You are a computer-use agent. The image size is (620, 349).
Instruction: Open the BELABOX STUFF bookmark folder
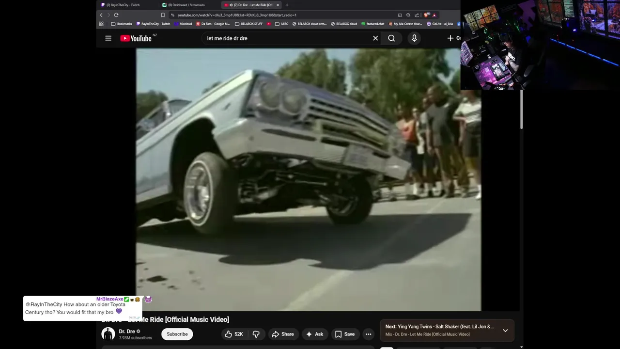[x=248, y=24]
